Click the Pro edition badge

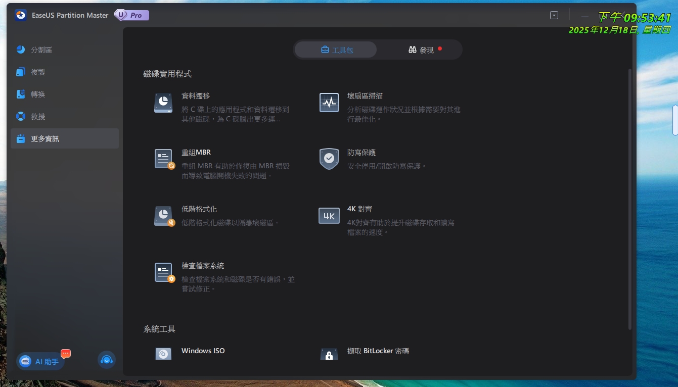point(132,15)
